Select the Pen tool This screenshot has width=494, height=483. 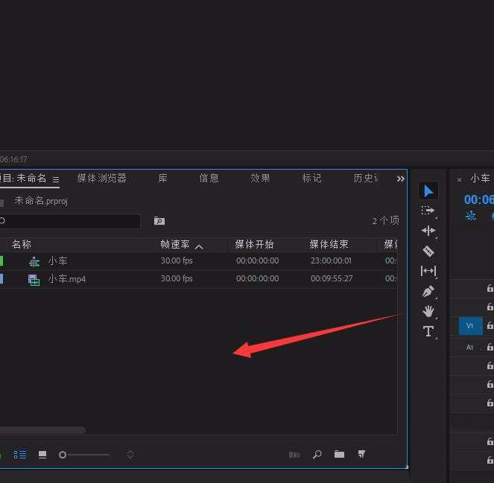428,291
